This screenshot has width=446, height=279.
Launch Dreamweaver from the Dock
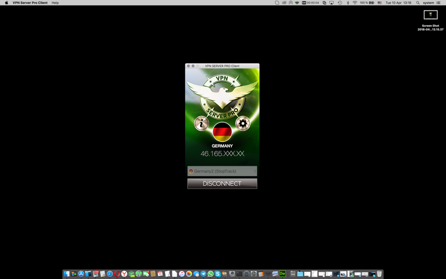[x=283, y=273]
